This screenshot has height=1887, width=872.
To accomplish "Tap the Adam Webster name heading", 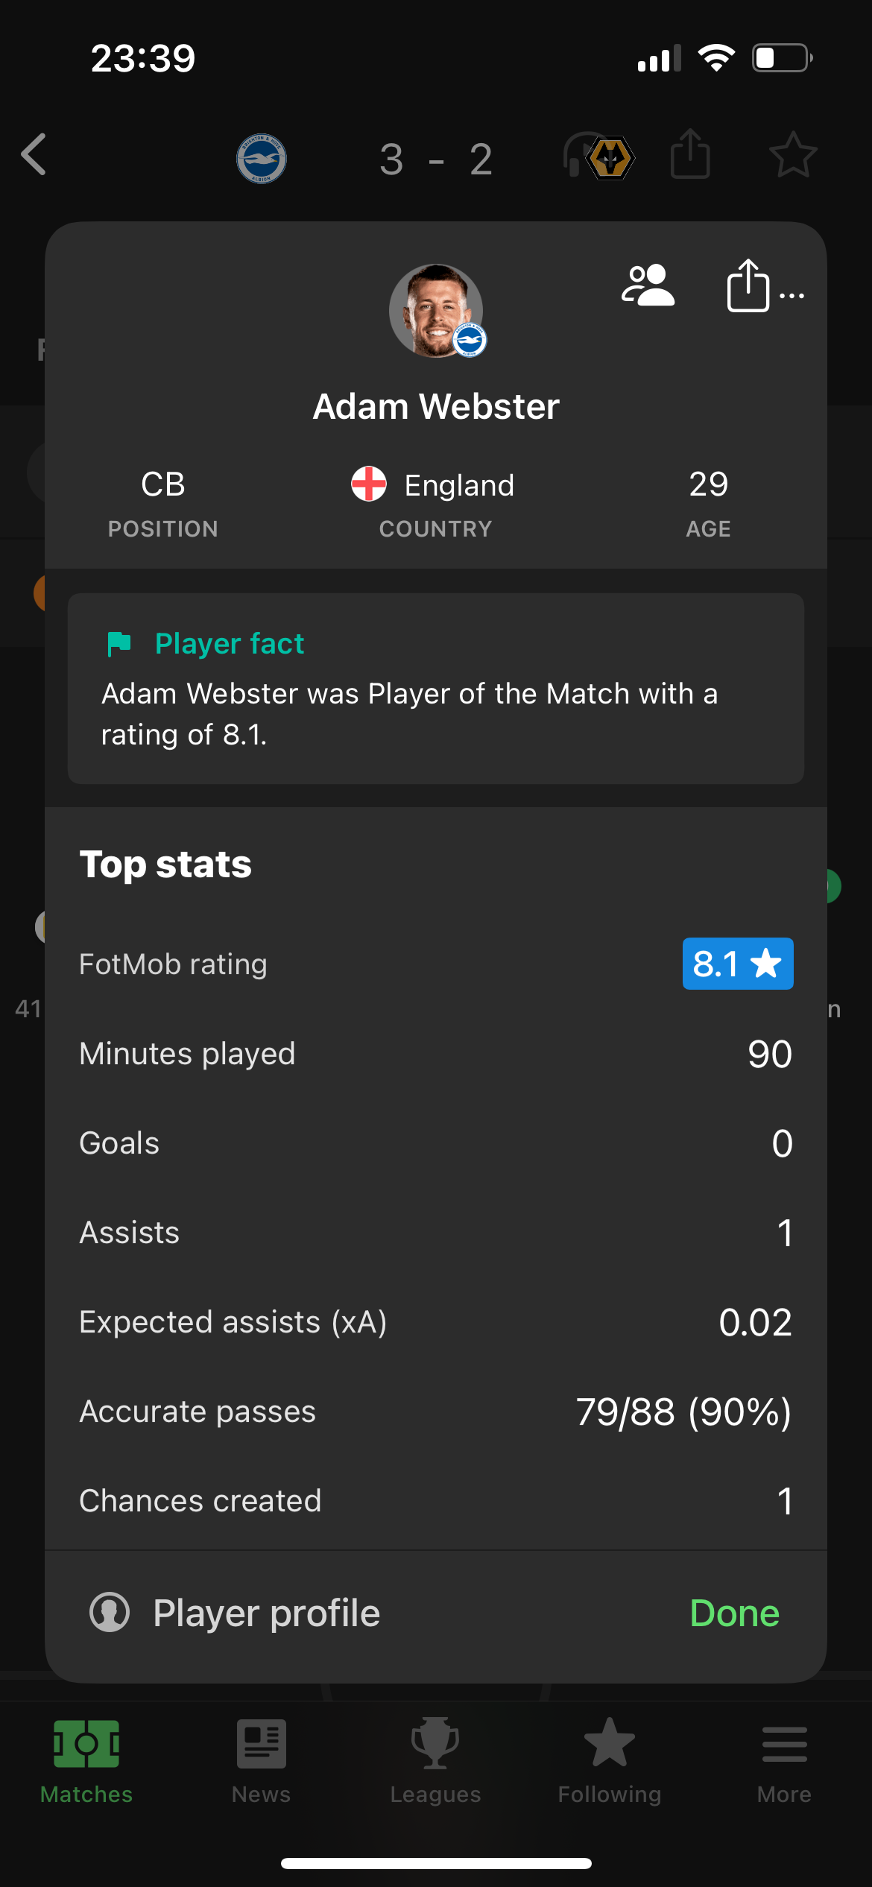I will [436, 407].
